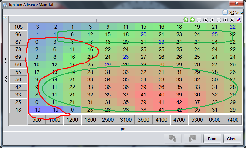Image resolution: width=246 pixels, height=148 pixels.
Task: Select the 1800 rpm axis bin
Action: click(90, 120)
